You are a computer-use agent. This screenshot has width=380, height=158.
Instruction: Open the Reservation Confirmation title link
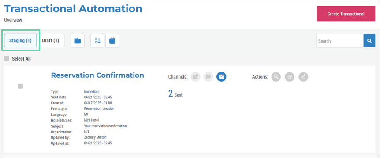97,75
